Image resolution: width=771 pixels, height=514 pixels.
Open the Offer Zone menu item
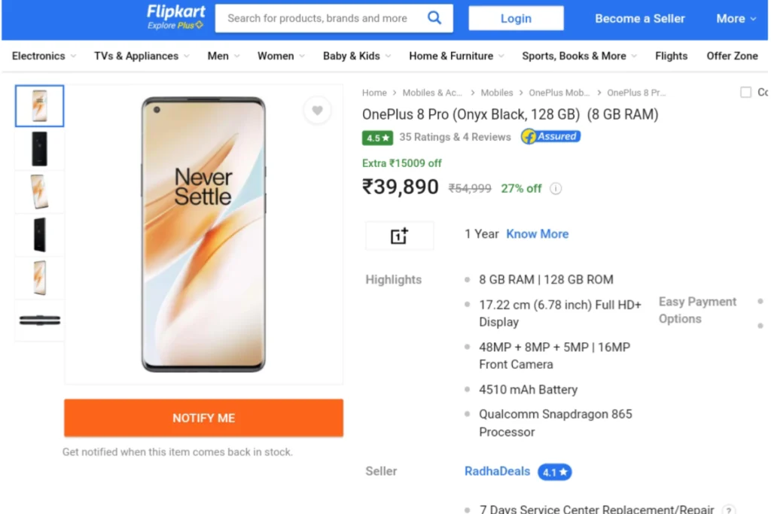pyautogui.click(x=732, y=56)
